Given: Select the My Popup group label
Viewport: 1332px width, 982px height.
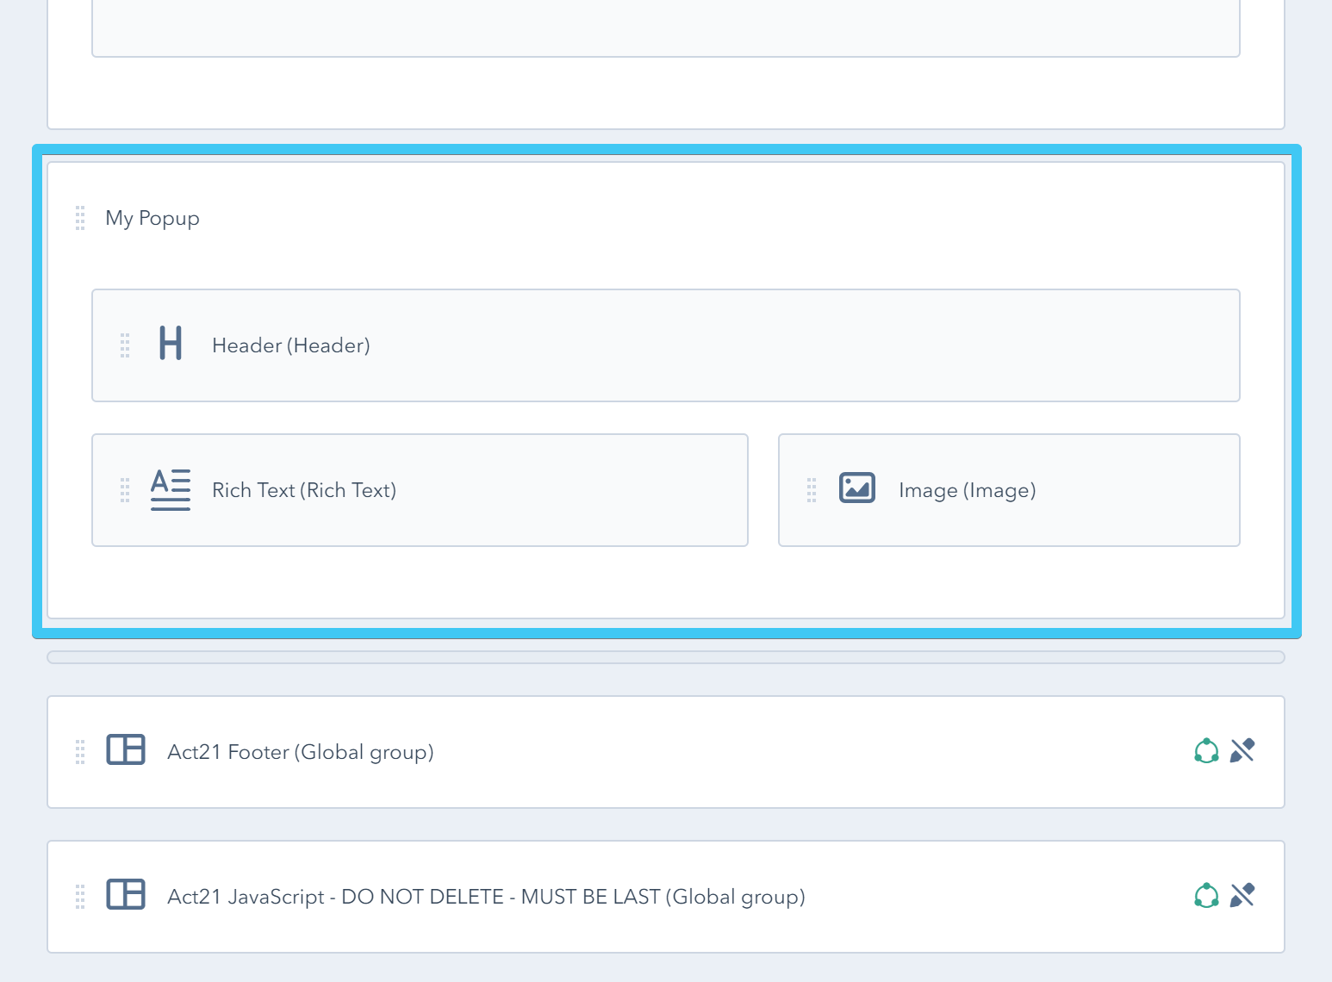Looking at the screenshot, I should pos(152,218).
